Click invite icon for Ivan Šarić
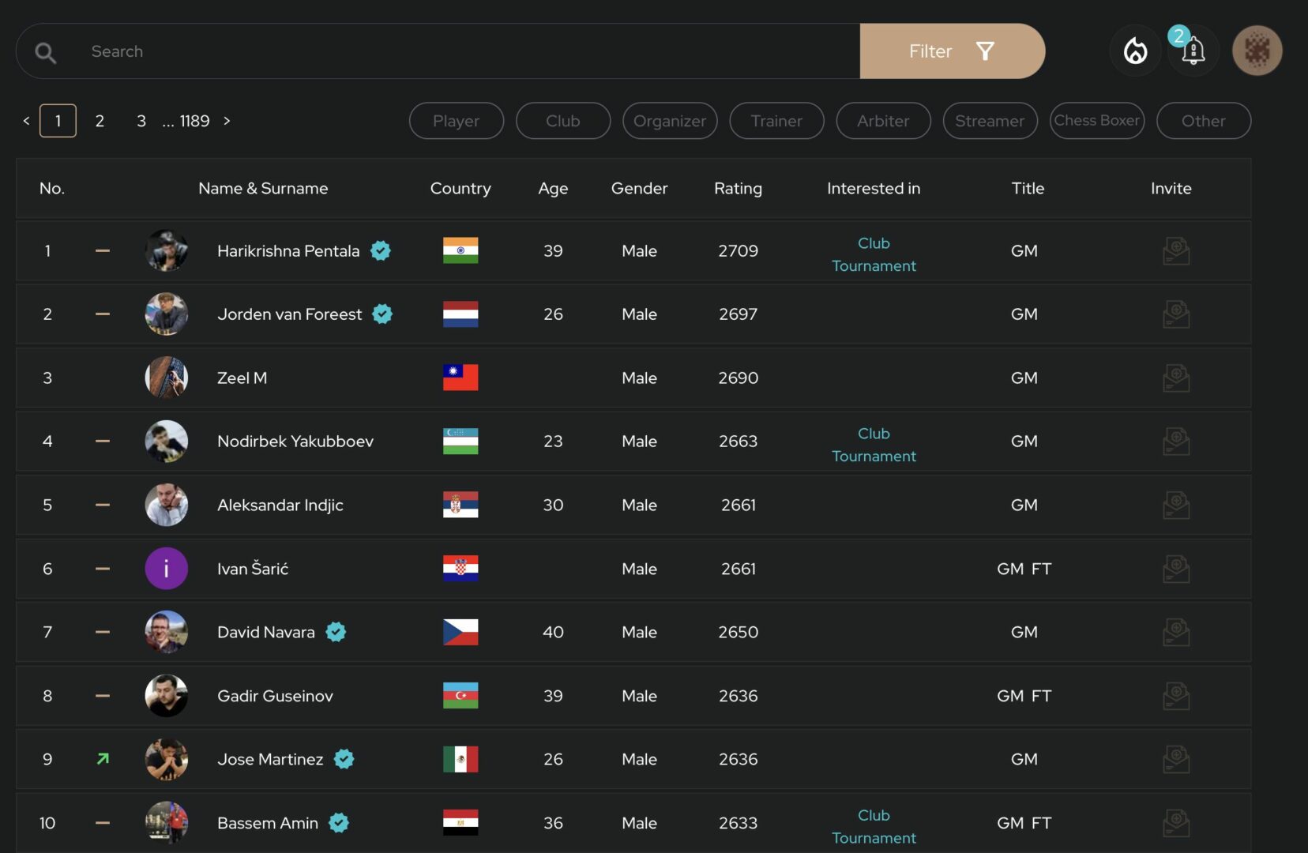This screenshot has height=853, width=1308. pyautogui.click(x=1175, y=569)
